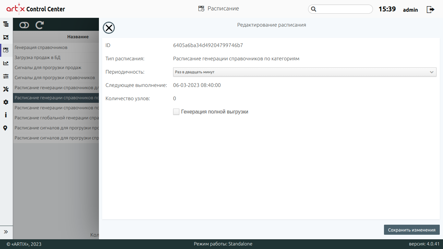
Task: Click the refresh list toolbar icon
Action: coord(40,25)
